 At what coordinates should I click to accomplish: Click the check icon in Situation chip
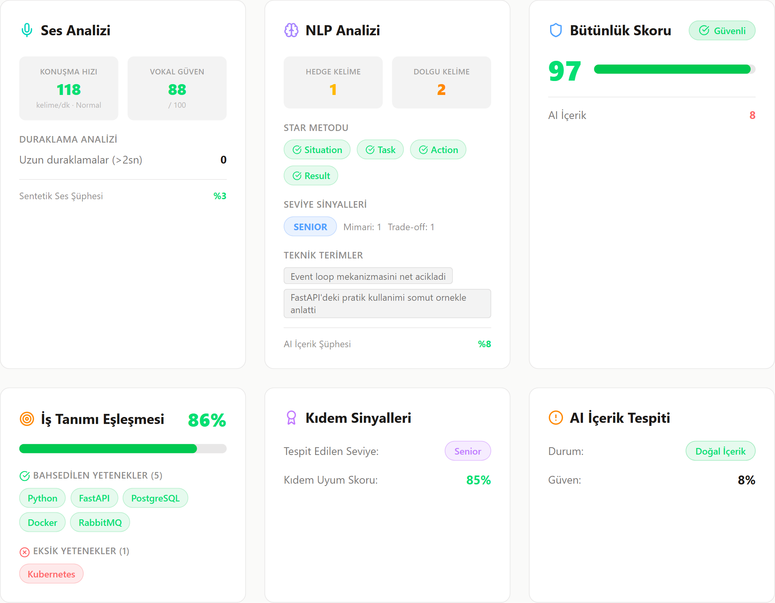297,150
